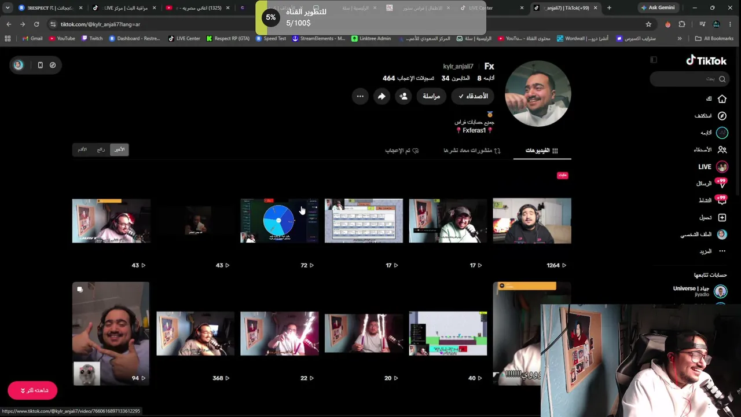Open the Liked tab 'تم الإعجاب'
The height and width of the screenshot is (417, 741).
coord(402,151)
